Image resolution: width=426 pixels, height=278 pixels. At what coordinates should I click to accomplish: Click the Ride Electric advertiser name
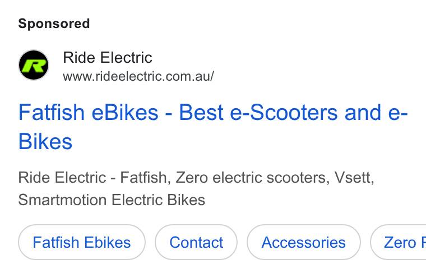(107, 58)
